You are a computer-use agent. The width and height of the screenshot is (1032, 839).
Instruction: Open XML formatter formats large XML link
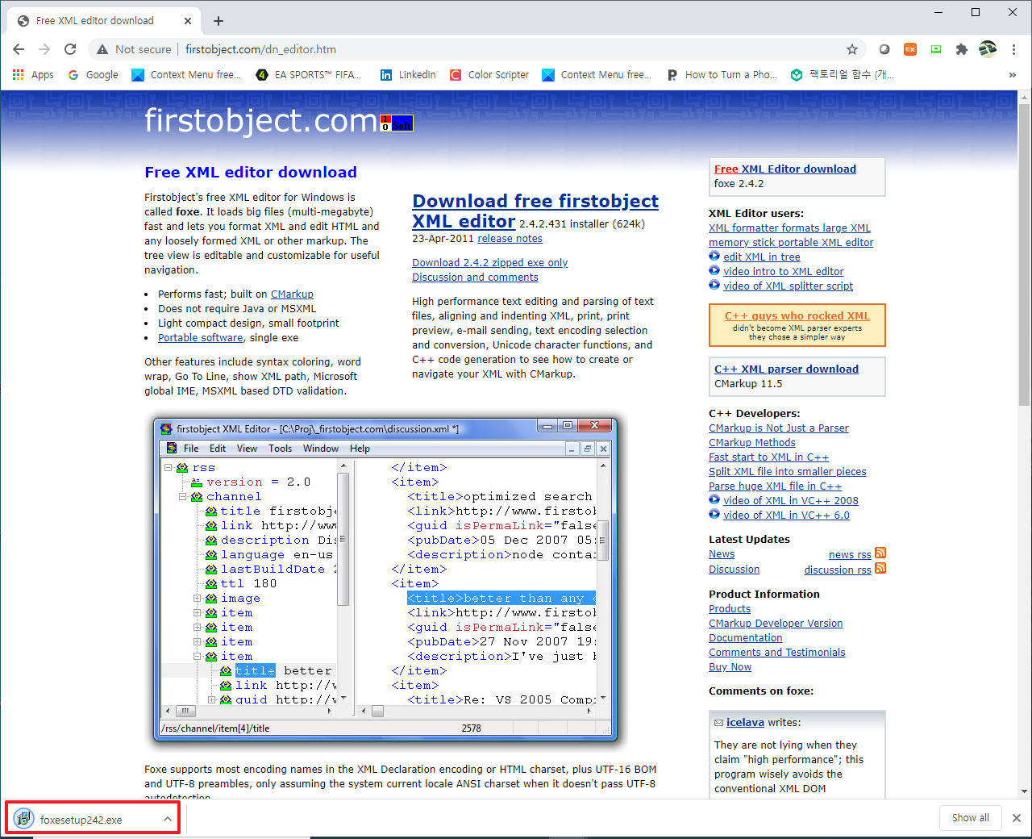pos(789,228)
